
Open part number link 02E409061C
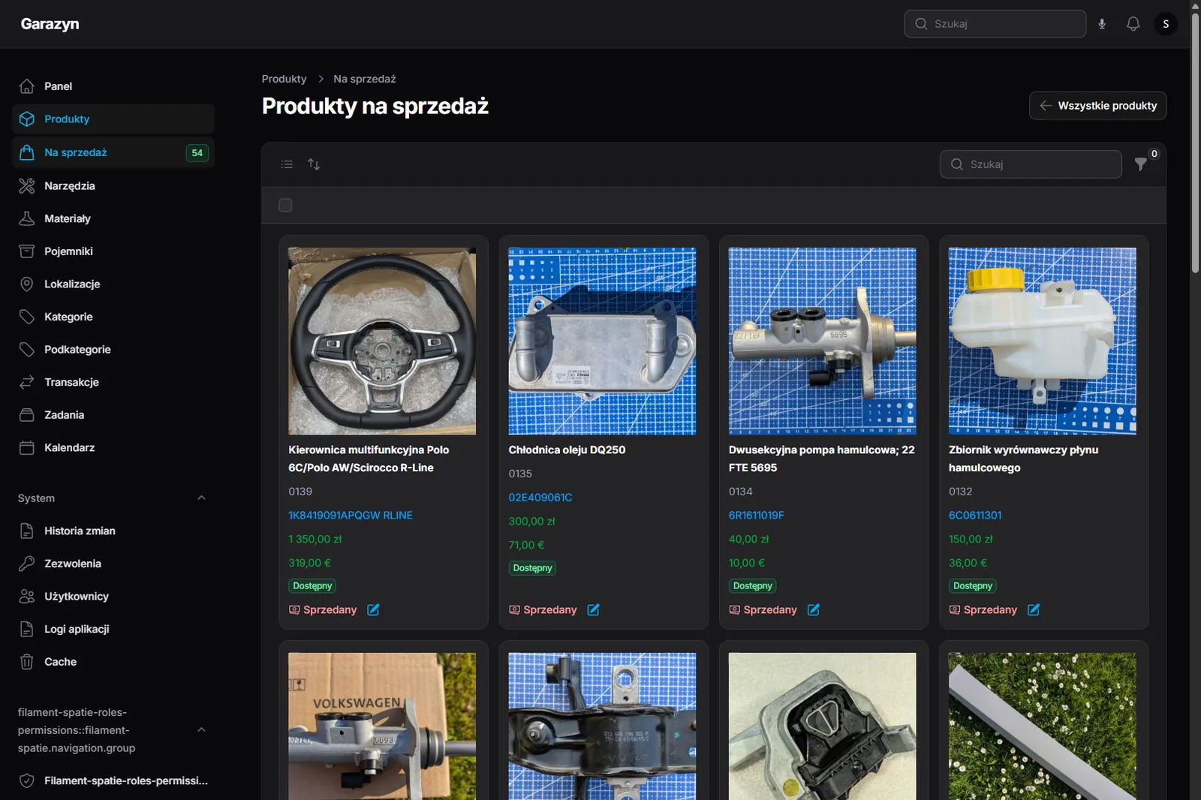click(x=540, y=498)
